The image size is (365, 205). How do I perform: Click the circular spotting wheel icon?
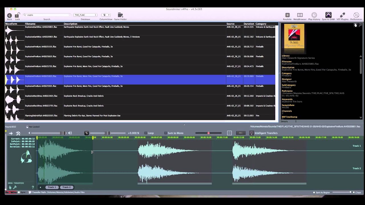click(x=26, y=157)
